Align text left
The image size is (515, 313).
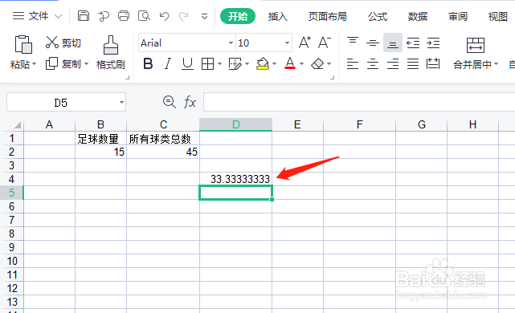tap(353, 63)
